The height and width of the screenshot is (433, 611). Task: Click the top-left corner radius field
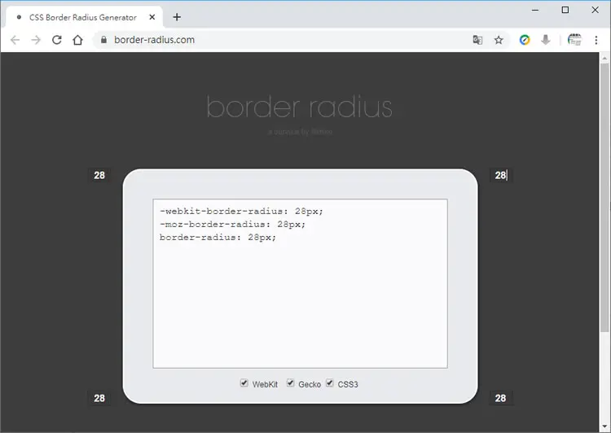(99, 175)
